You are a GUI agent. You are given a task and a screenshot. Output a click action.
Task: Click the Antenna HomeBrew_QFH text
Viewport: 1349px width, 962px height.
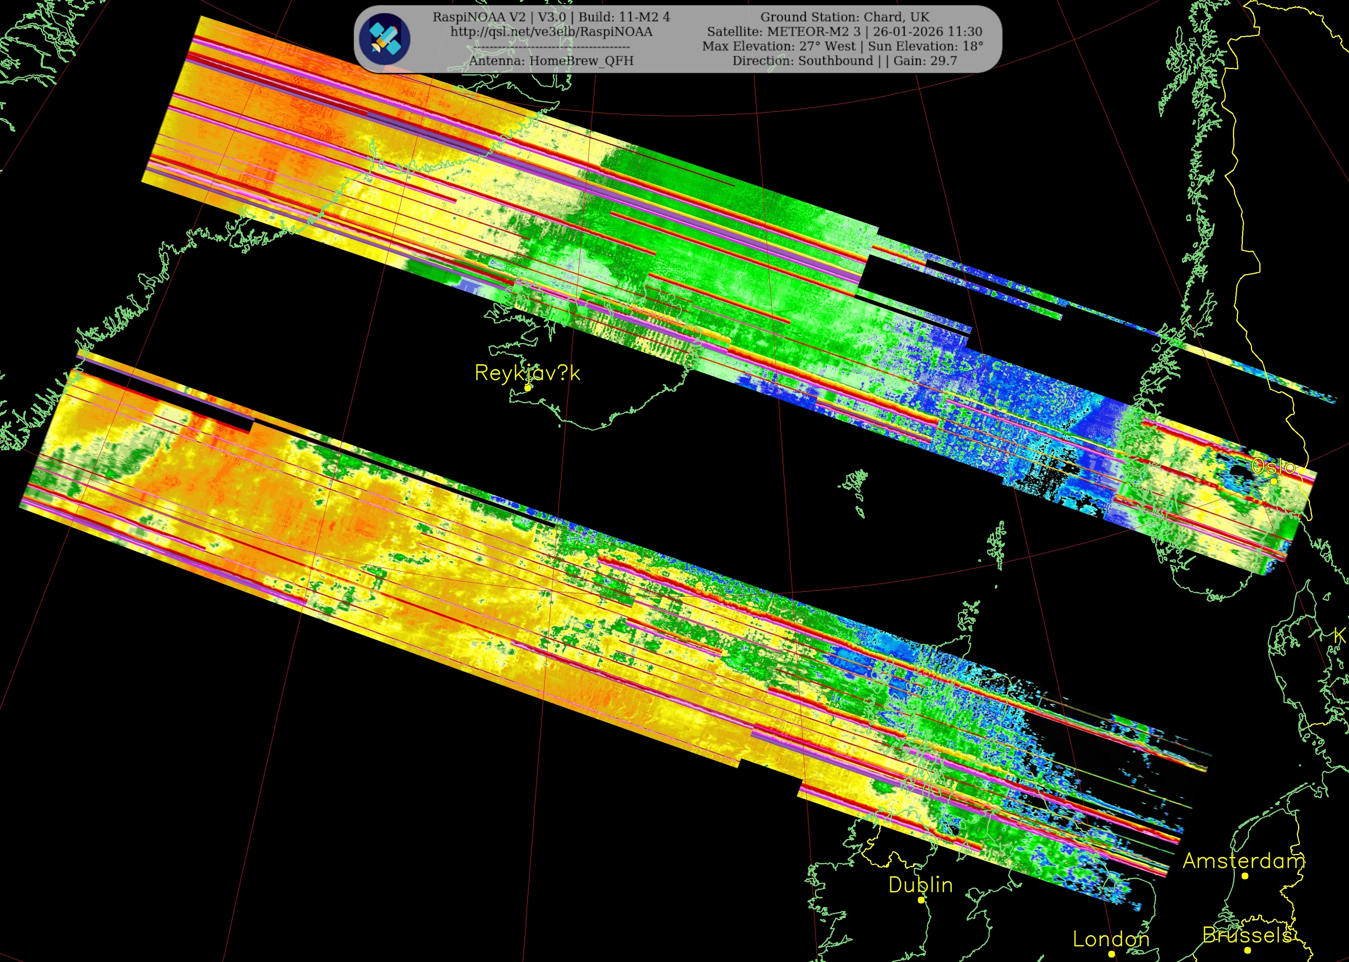click(551, 61)
